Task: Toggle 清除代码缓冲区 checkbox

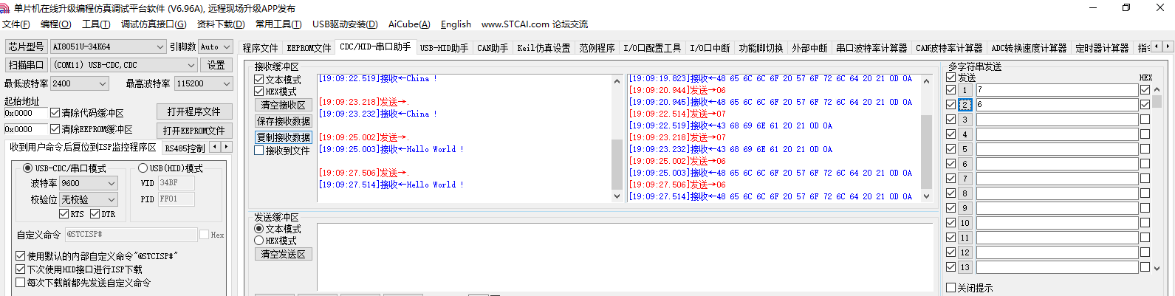Action: click(55, 113)
